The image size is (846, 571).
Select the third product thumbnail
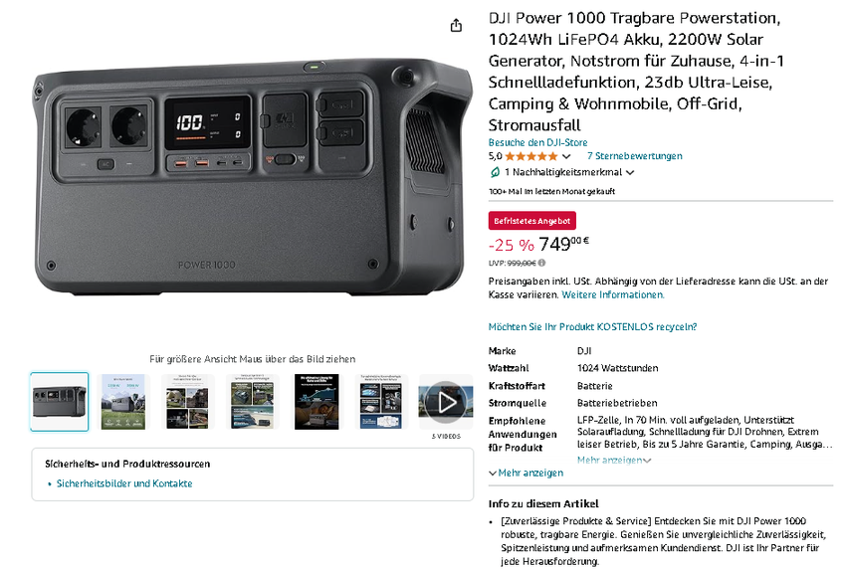pyautogui.click(x=187, y=402)
